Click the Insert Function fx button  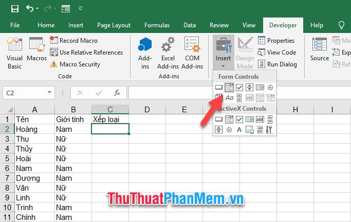(117, 93)
